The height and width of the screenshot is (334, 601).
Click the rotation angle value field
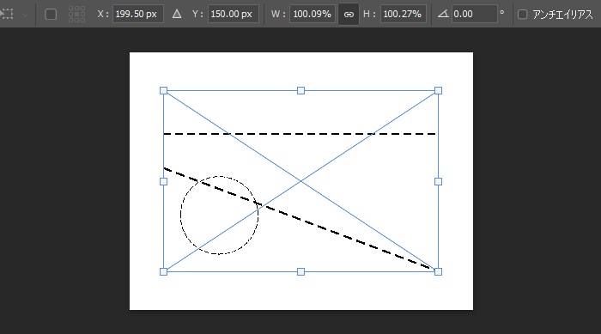click(x=475, y=15)
